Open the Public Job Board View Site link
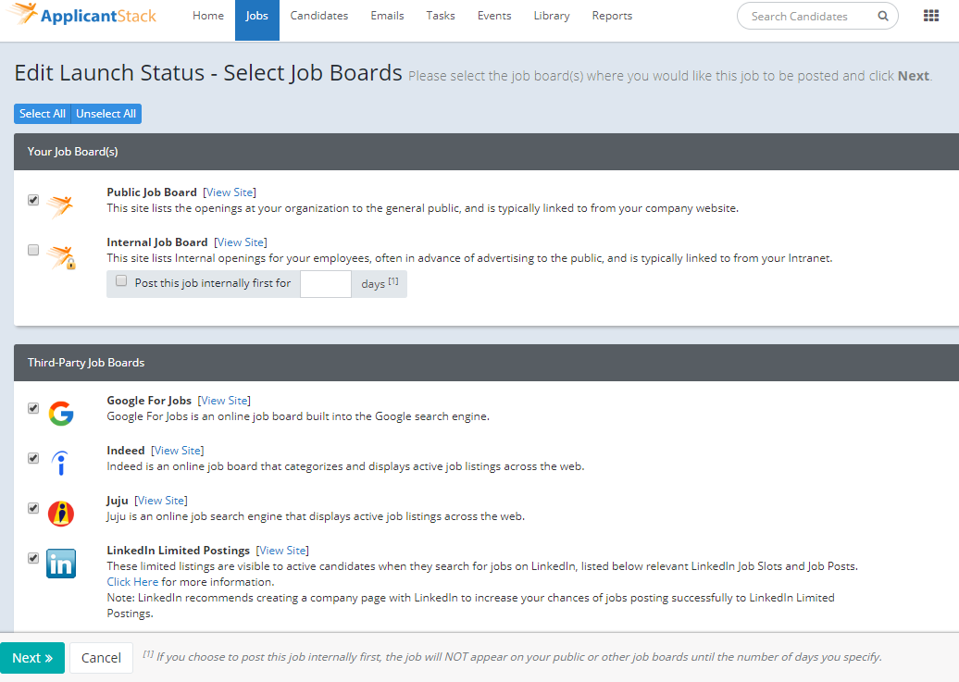This screenshot has width=959, height=682. point(229,192)
